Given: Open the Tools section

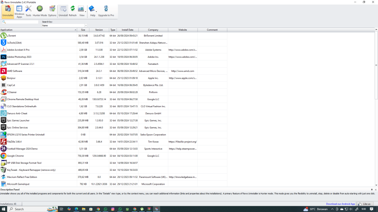Looking at the screenshot, I should pos(28,11).
